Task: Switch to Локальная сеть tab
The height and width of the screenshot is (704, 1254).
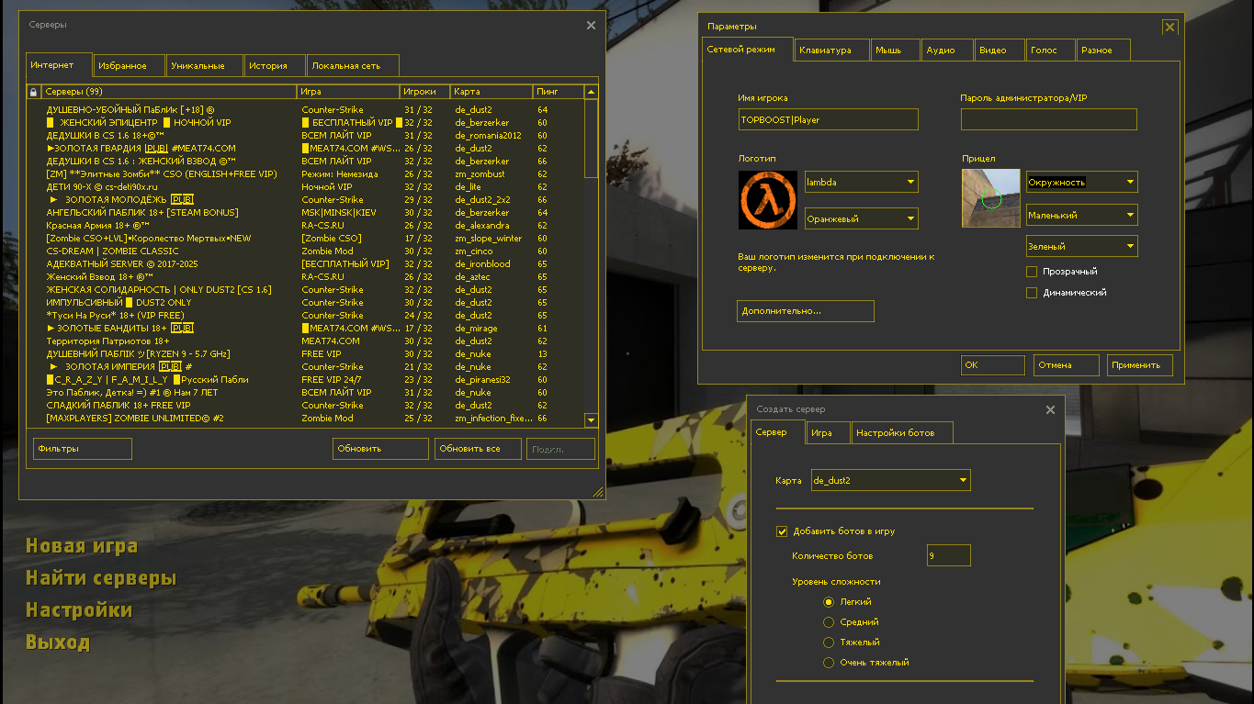Action: [353, 65]
